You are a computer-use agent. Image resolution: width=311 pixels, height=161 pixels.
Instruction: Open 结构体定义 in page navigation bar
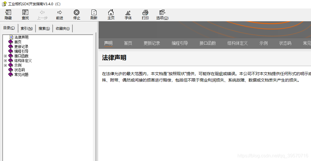tap(238, 43)
